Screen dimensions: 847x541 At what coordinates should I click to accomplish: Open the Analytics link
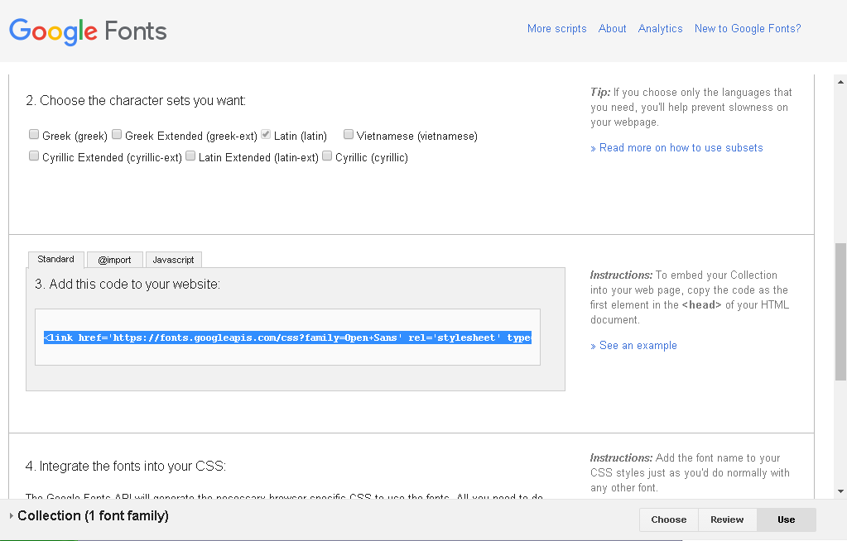(x=660, y=28)
